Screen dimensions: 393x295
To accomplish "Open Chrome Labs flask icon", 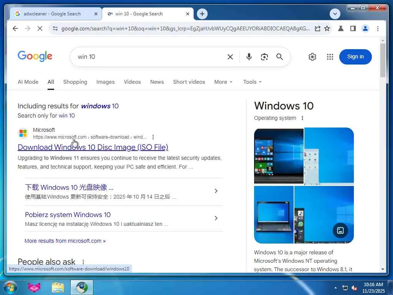I will [341, 28].
